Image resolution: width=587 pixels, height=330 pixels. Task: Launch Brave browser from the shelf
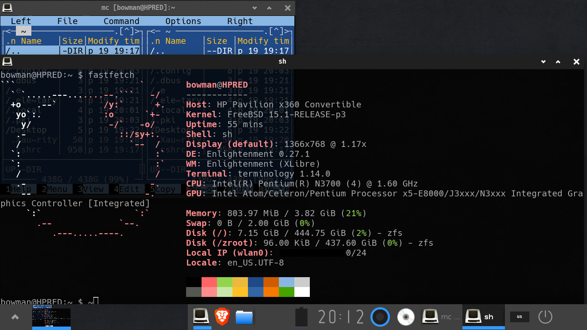(222, 317)
